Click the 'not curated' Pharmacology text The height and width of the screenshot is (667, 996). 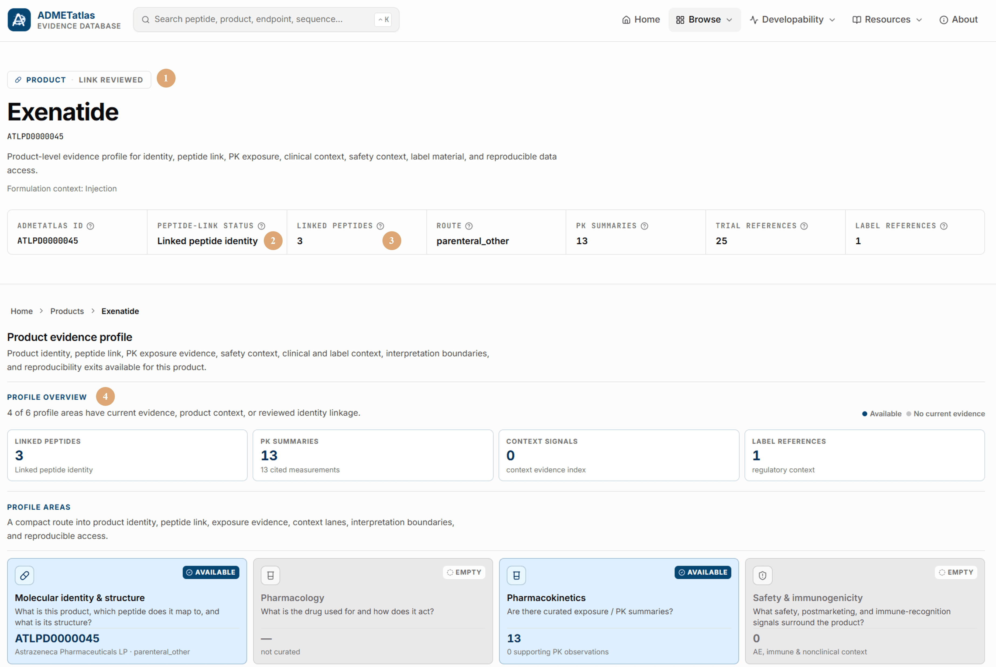[x=280, y=652]
